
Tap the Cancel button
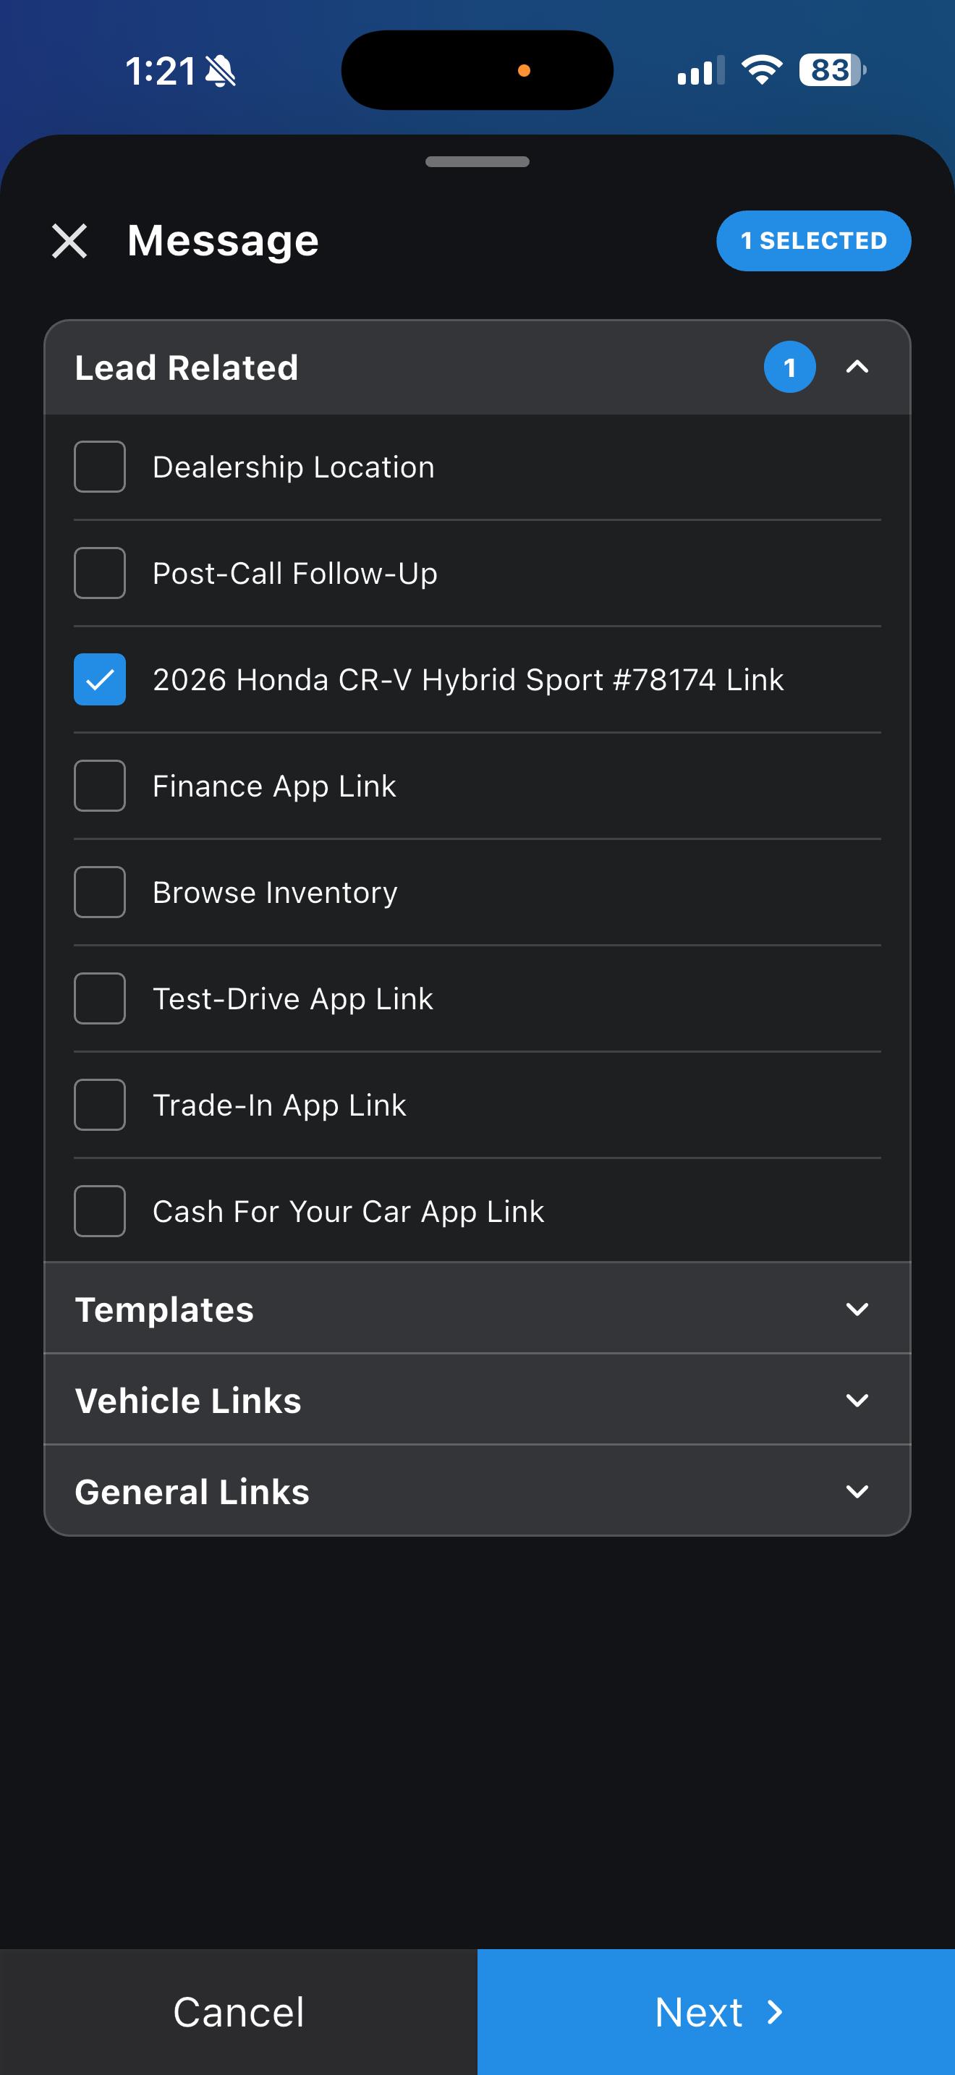238,2012
